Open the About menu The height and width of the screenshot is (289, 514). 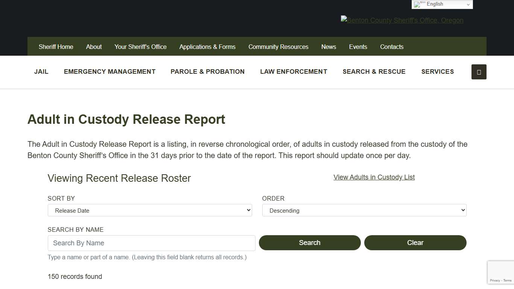[93, 47]
